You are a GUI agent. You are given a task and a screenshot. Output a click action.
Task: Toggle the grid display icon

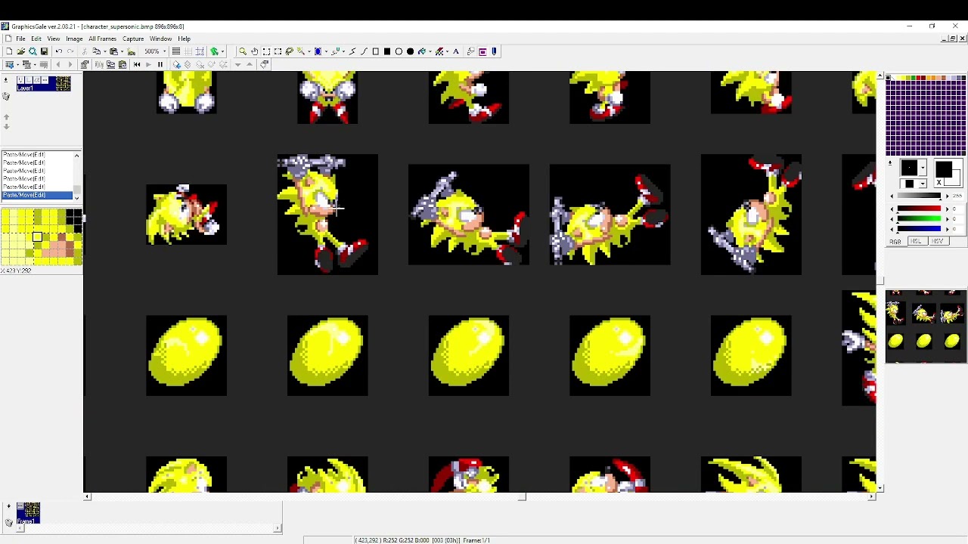point(188,51)
